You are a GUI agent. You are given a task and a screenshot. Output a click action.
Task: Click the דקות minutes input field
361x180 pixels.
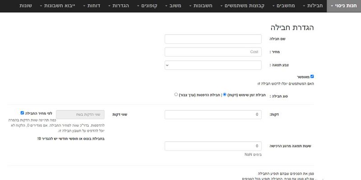click(x=213, y=115)
